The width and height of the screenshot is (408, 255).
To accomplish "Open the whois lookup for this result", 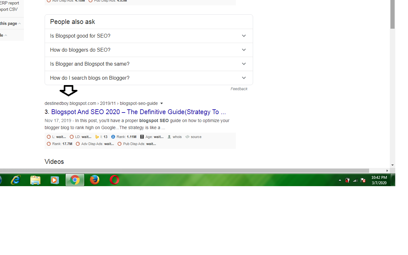I will (174, 137).
